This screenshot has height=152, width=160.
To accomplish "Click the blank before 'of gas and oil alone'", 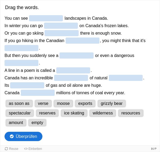I will 27,85.
